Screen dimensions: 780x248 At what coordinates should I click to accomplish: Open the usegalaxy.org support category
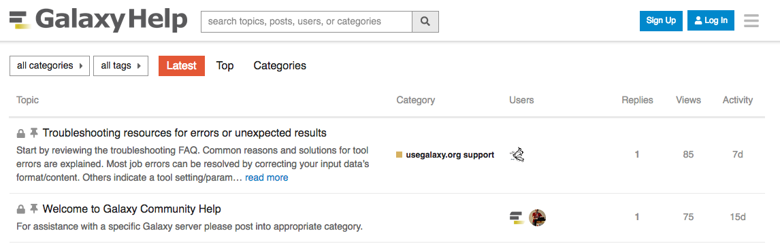pos(445,154)
